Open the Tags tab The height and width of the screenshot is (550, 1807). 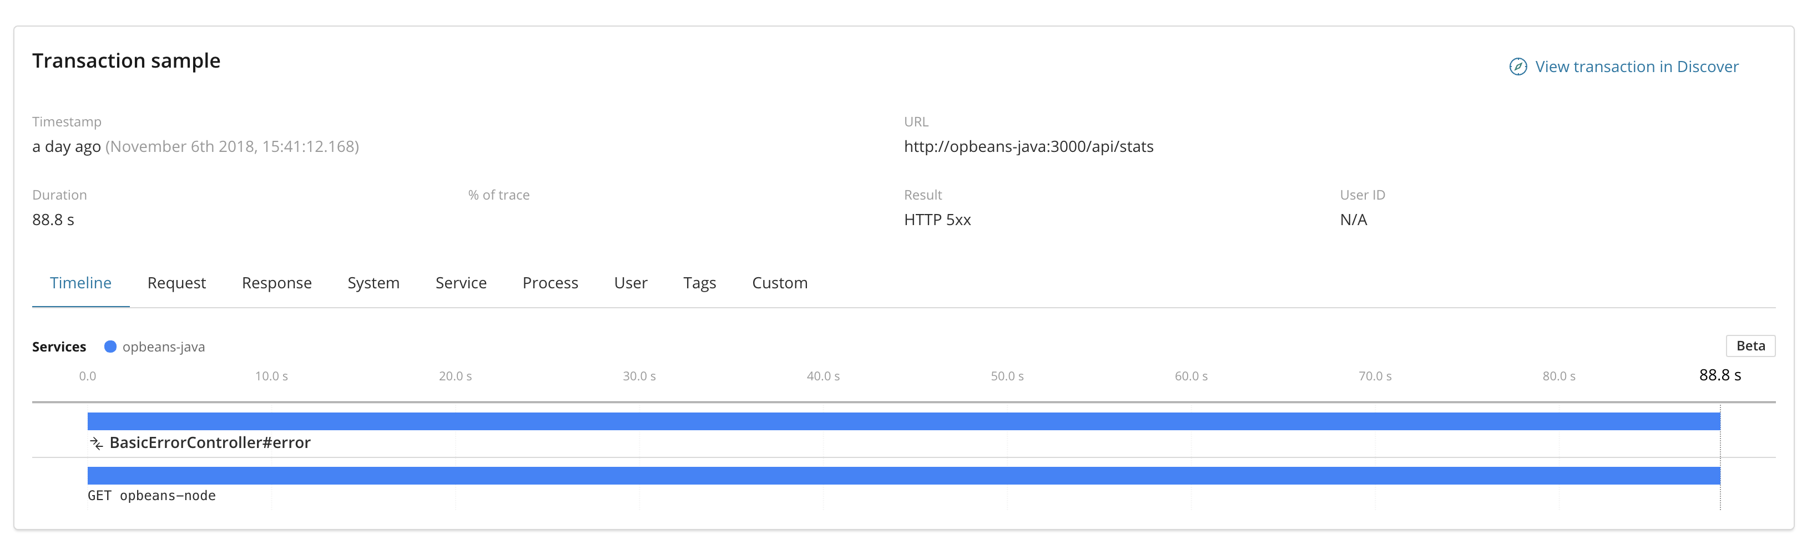(x=699, y=282)
